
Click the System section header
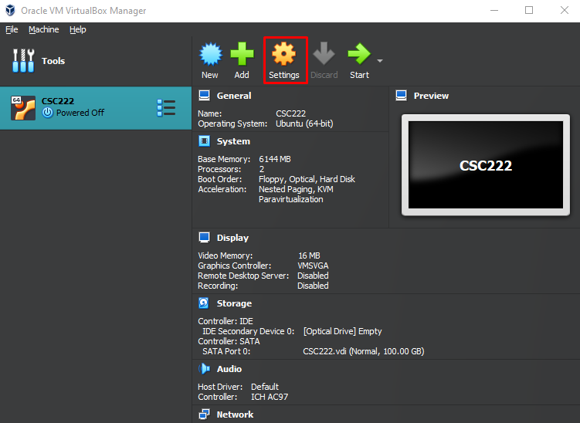coord(232,141)
